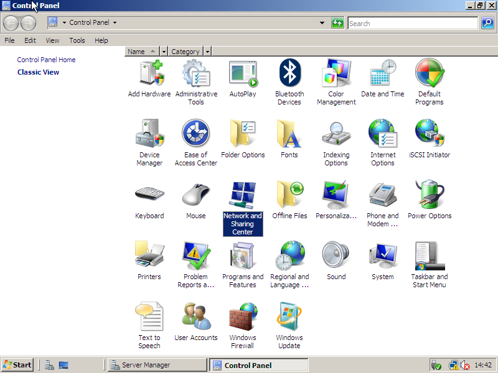Open the Sound applet
The image size is (498, 373).
point(336,257)
